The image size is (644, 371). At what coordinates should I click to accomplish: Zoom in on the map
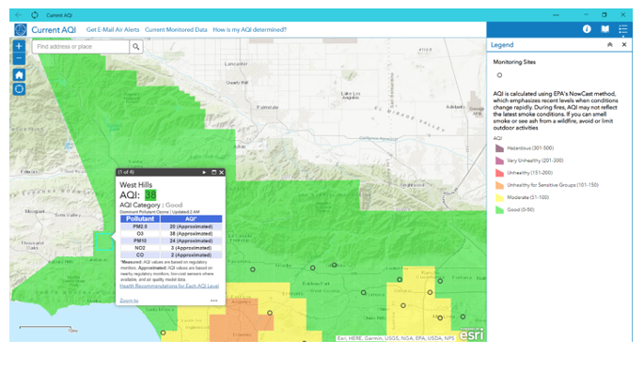[x=19, y=46]
